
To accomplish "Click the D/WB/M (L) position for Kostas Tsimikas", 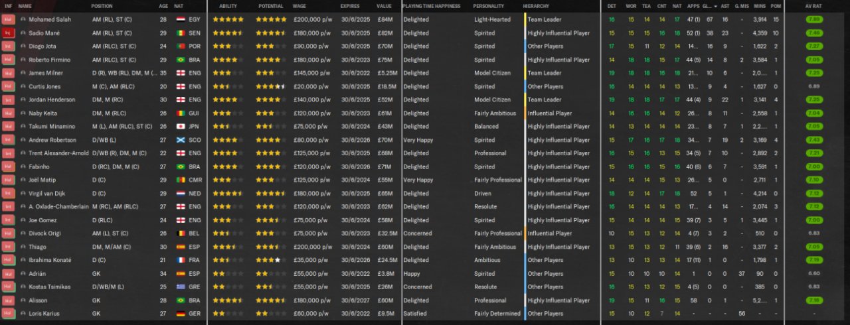I will [109, 287].
